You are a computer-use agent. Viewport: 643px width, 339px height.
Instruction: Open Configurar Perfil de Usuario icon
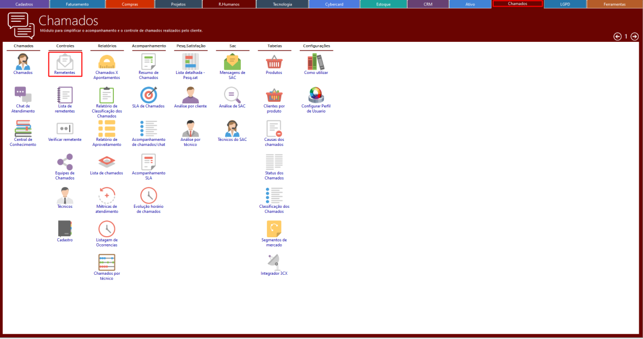[x=316, y=95]
